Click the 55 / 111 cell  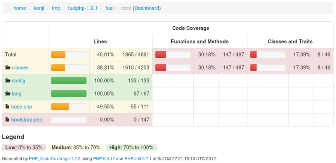(x=134, y=106)
